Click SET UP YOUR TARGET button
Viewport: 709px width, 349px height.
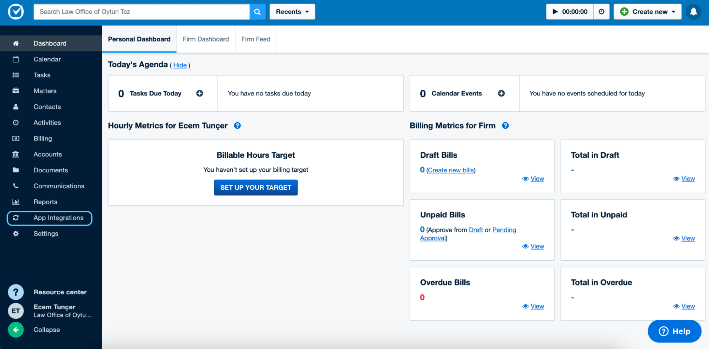tap(256, 187)
